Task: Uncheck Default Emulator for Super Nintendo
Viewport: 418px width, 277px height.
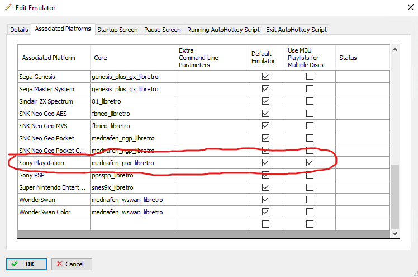Action: [265, 187]
